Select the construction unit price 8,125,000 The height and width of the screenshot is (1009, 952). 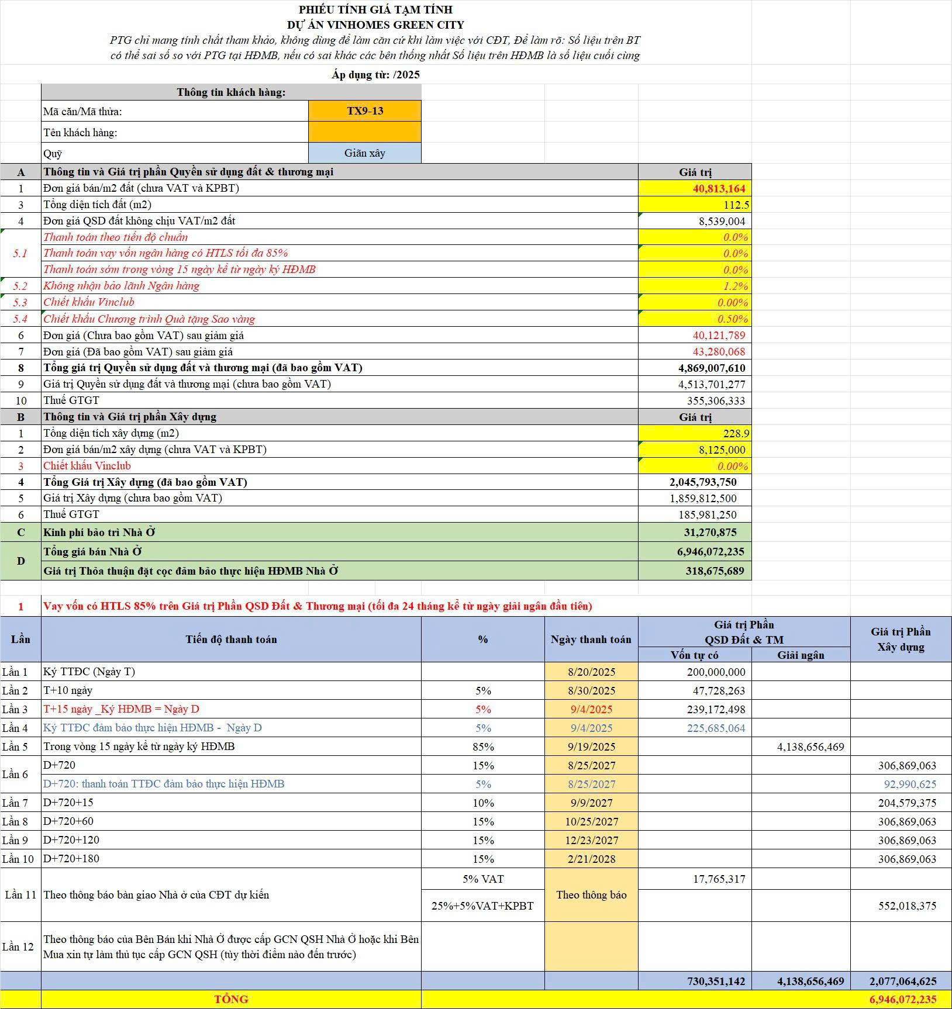(695, 450)
